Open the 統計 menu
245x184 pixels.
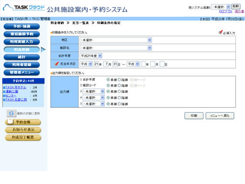tap(22, 57)
